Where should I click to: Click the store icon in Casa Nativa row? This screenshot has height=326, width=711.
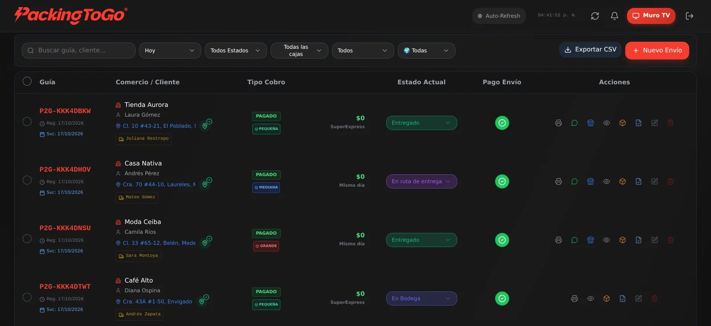tap(591, 181)
